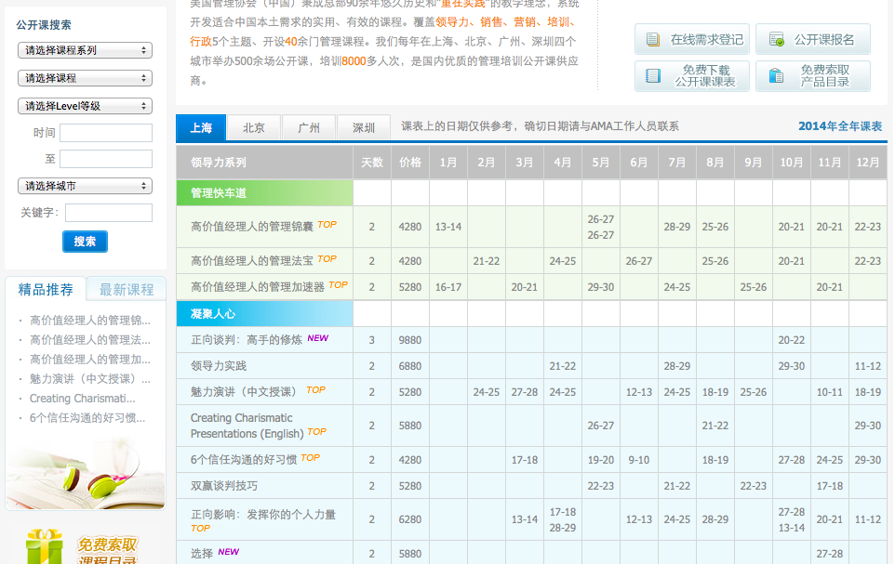Switch to the 广州 city tab

[x=309, y=128]
